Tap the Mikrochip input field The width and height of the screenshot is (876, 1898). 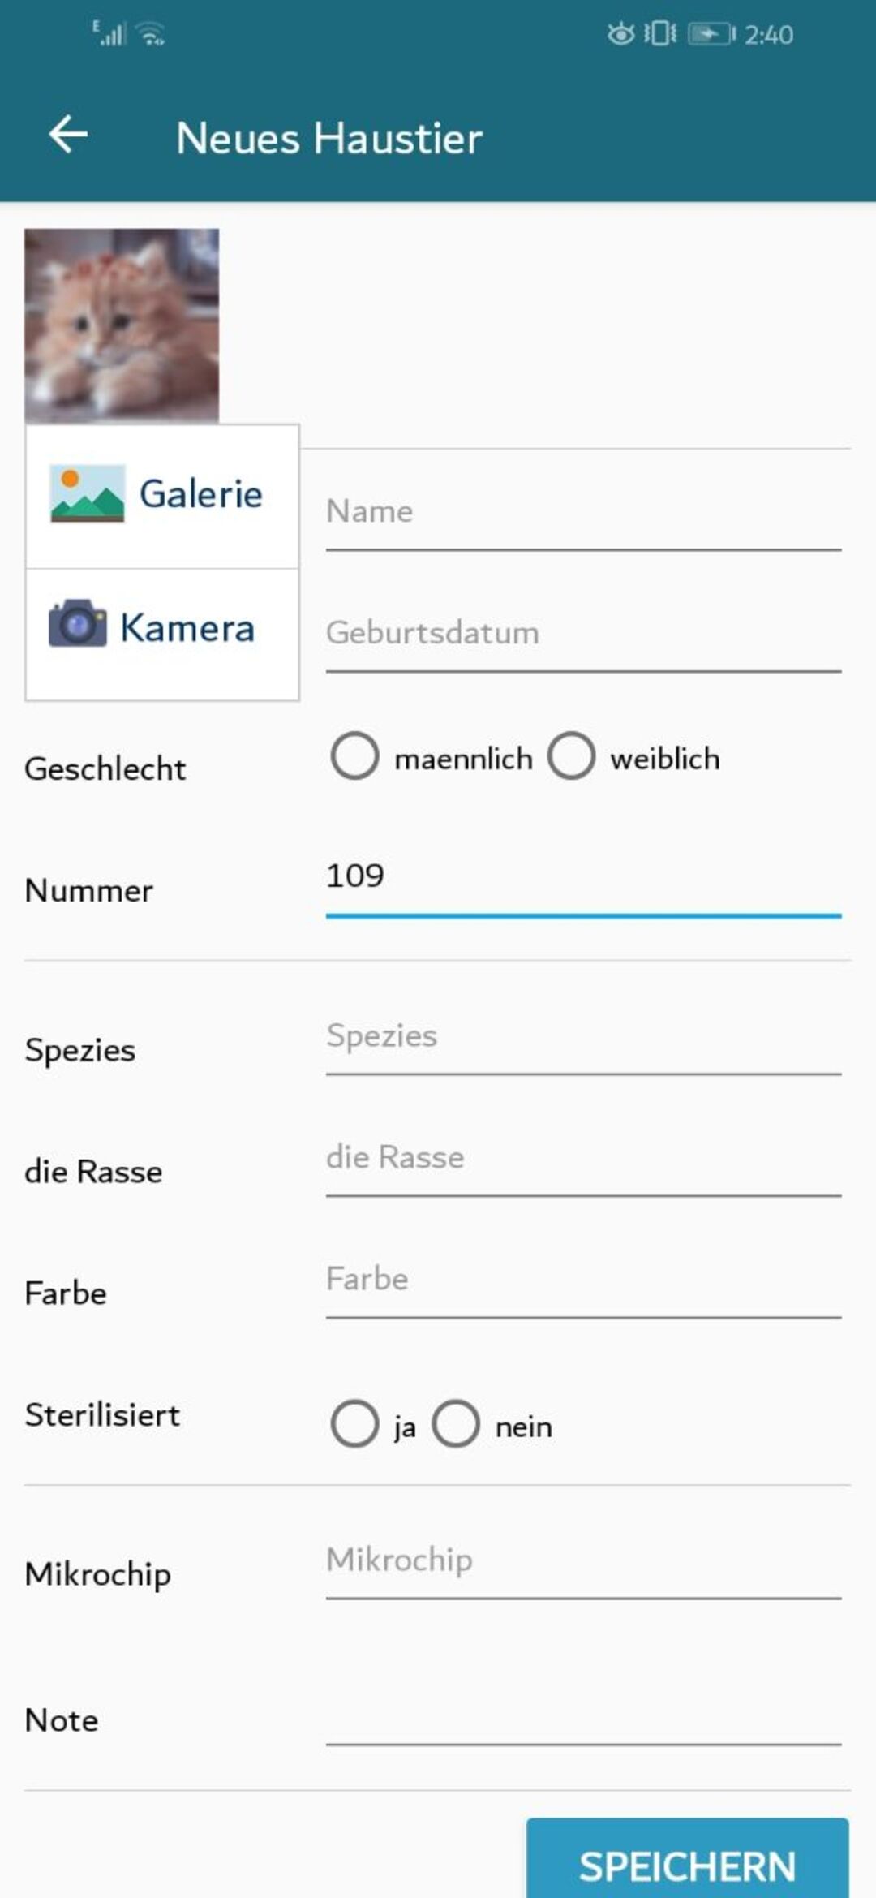pyautogui.click(x=582, y=1561)
